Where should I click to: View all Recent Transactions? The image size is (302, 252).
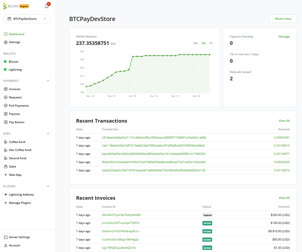(x=284, y=121)
